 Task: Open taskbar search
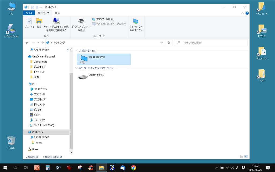(15, 168)
